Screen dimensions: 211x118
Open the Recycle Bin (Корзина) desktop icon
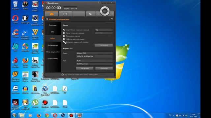coord(15,6)
